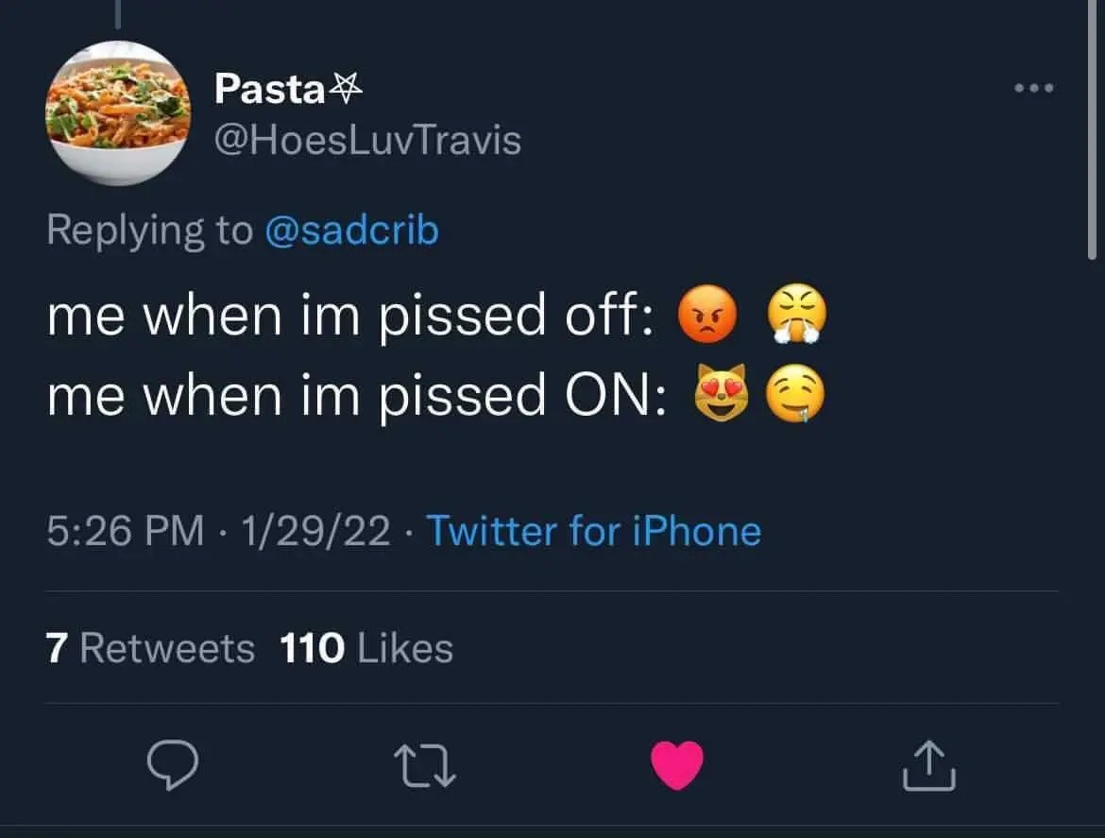1105x838 pixels.
Task: Tap the share upload icon
Action: point(929,767)
